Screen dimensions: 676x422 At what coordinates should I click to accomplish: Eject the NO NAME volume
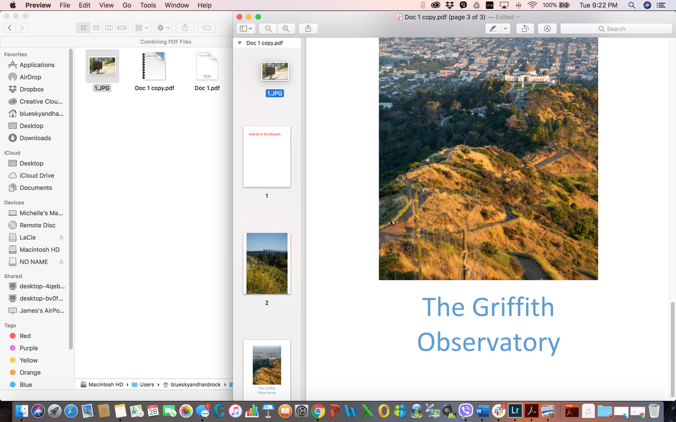[61, 262]
